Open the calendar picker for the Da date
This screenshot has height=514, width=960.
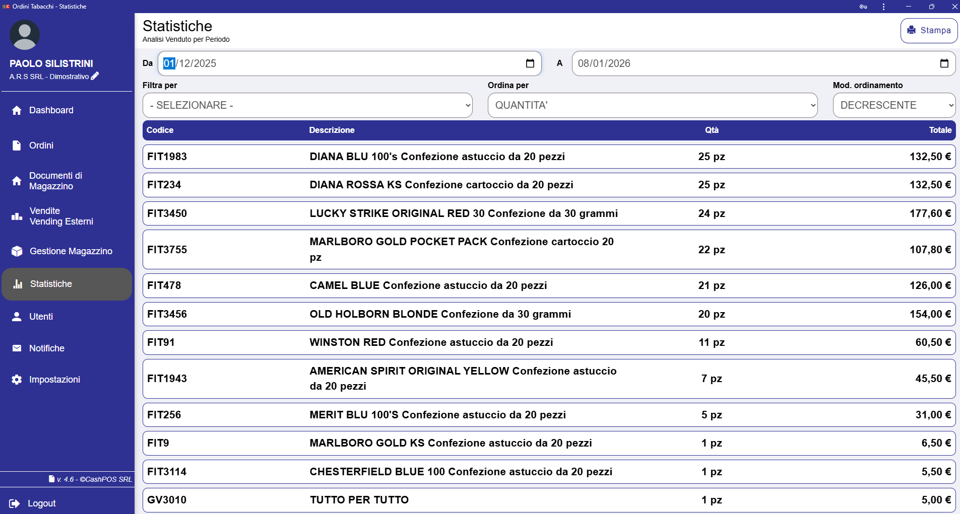coord(530,63)
